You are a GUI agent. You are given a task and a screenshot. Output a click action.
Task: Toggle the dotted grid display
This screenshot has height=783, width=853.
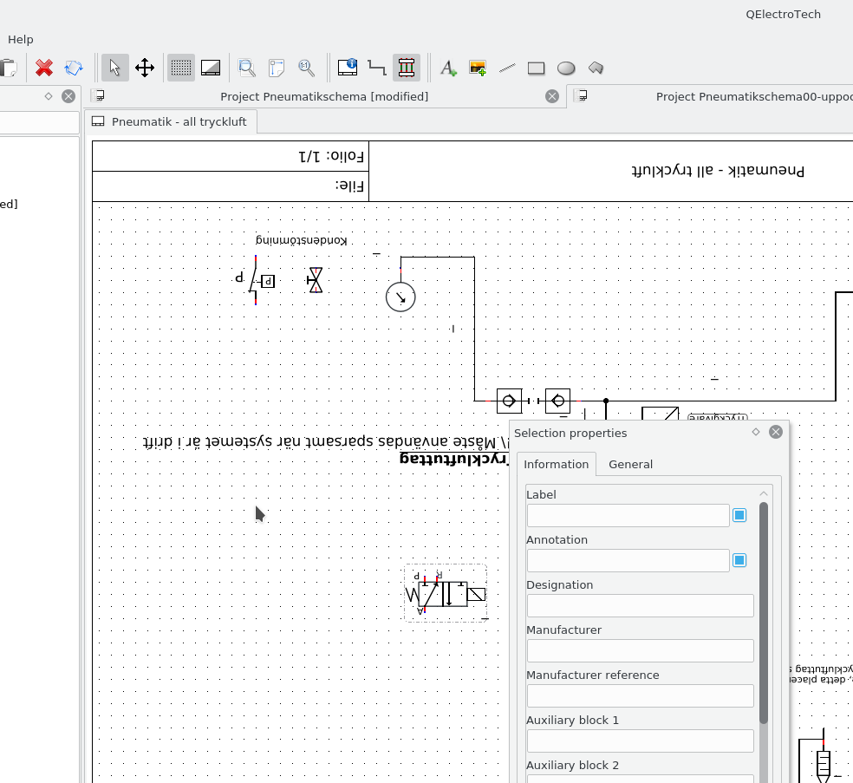click(x=181, y=68)
